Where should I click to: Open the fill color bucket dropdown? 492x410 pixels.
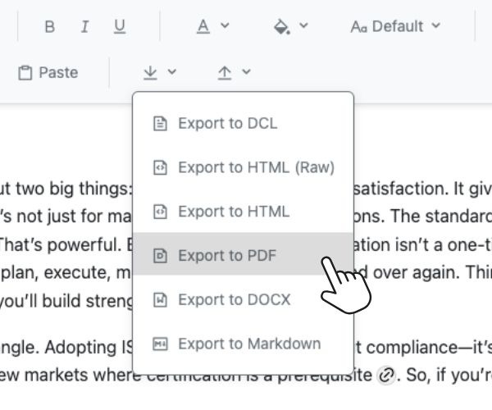[290, 26]
